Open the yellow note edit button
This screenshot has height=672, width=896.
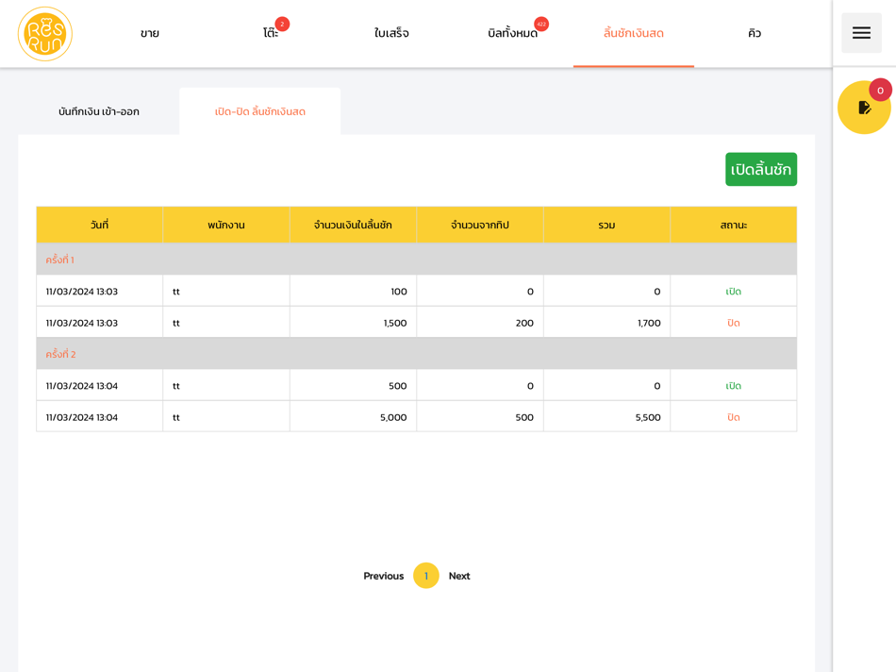pos(864,108)
